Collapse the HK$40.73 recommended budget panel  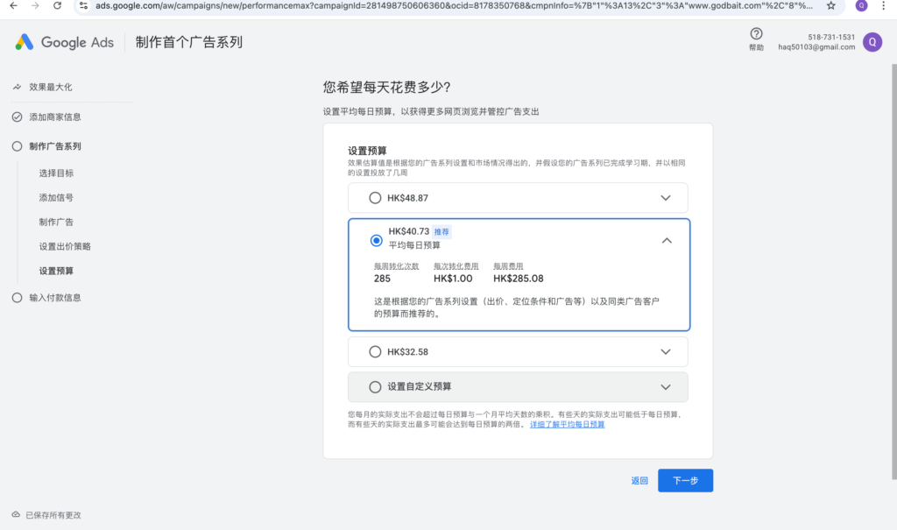[666, 240]
